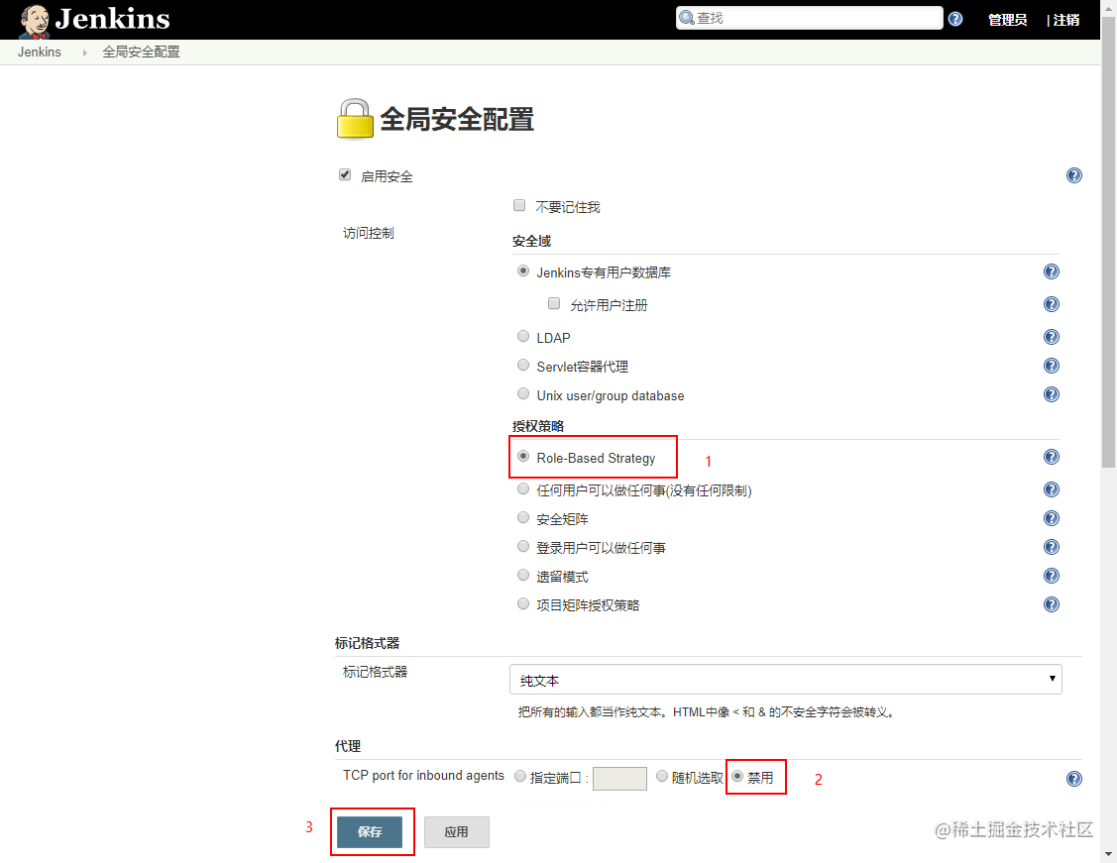Click the 保存 button
Viewport: 1117px width, 863px height.
pyautogui.click(x=370, y=831)
